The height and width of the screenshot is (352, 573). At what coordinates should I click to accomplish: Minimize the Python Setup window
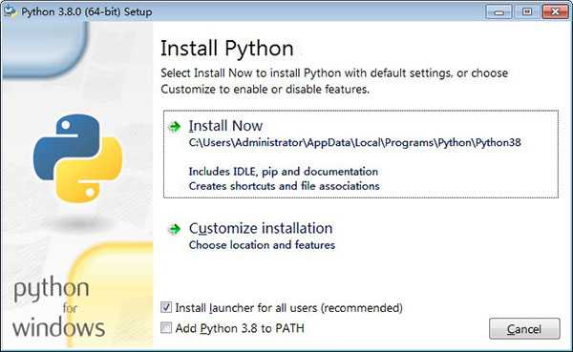[x=499, y=12]
